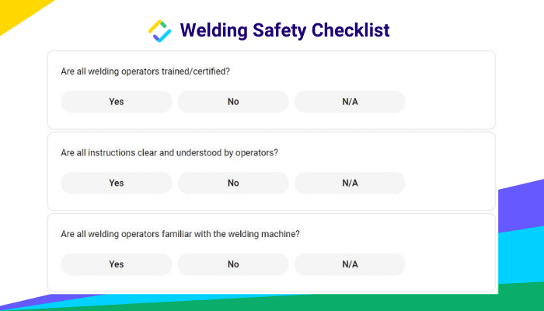Screen dimensions: 544x311
Task: Click the question text about trained/certified operators
Action: (145, 72)
